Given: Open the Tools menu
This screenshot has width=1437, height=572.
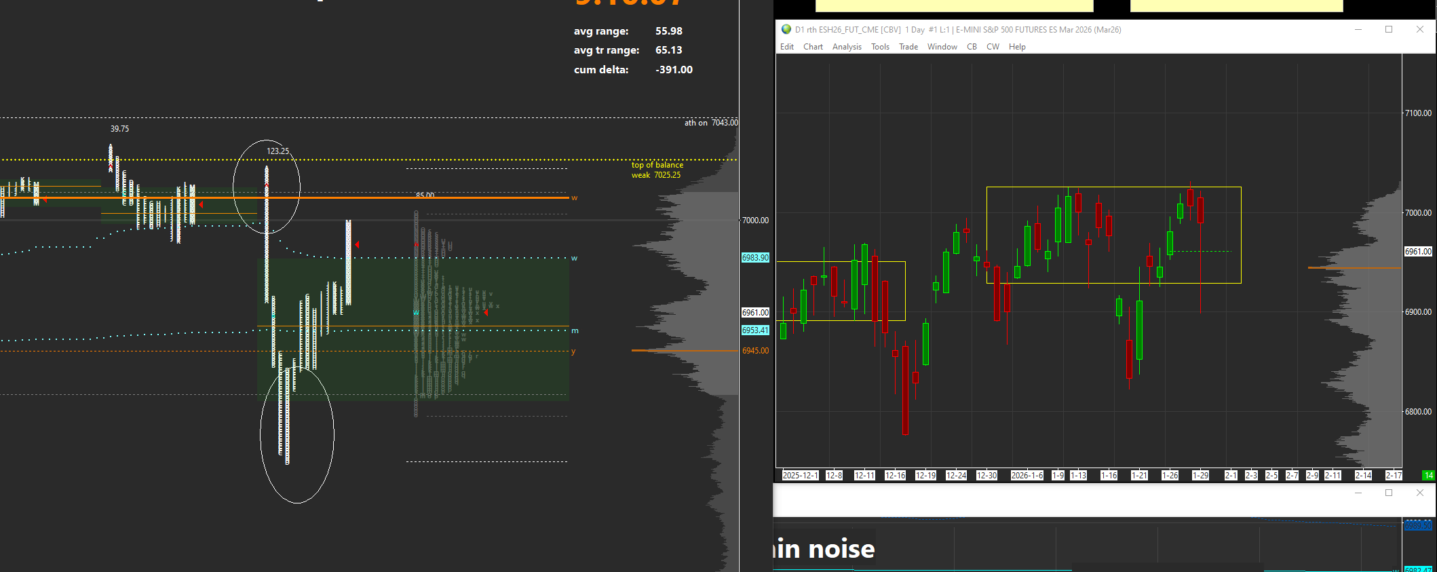Looking at the screenshot, I should (880, 47).
